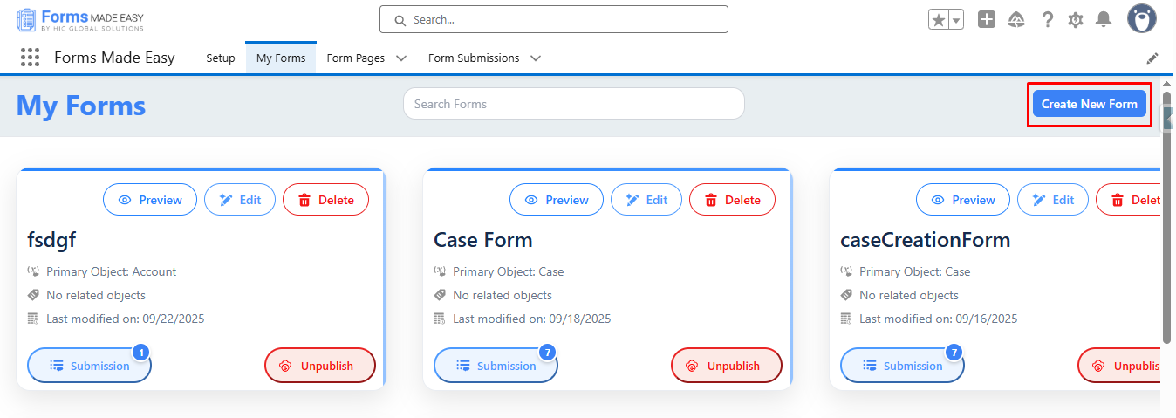1176x418 pixels.
Task: Switch to the Setup tab
Action: click(221, 58)
